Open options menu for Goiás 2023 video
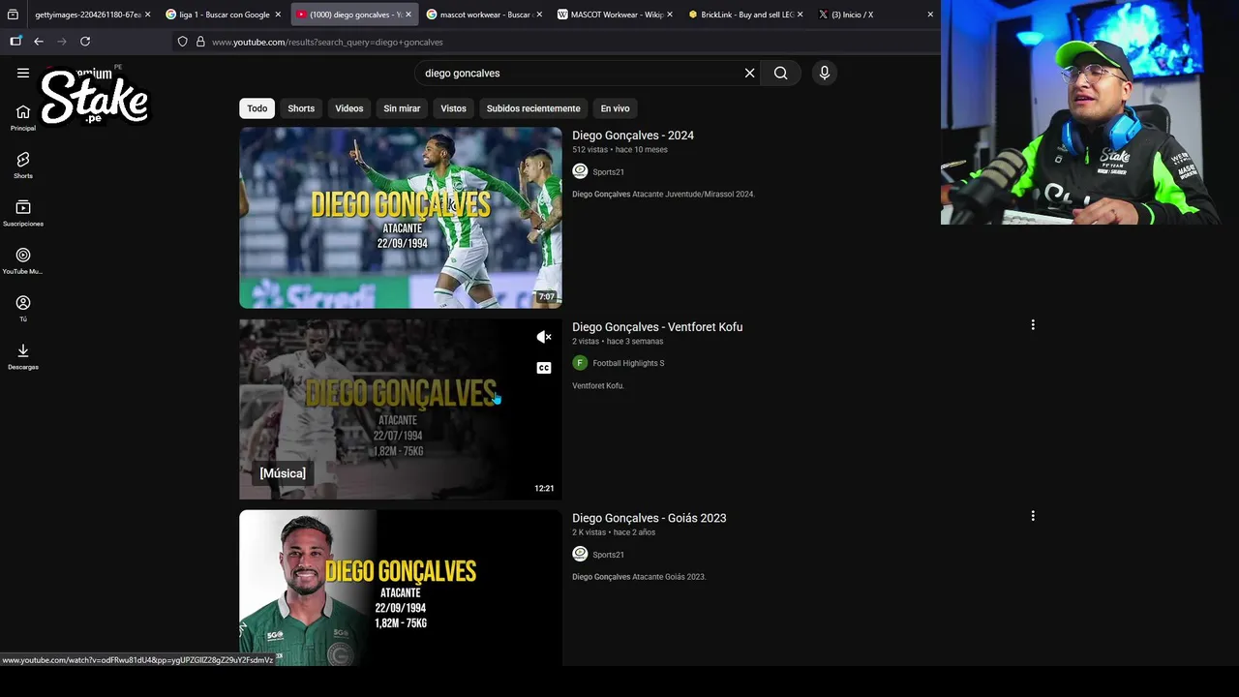 coord(1033,516)
